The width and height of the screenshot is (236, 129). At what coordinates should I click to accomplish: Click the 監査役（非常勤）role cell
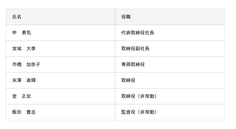point(139,112)
